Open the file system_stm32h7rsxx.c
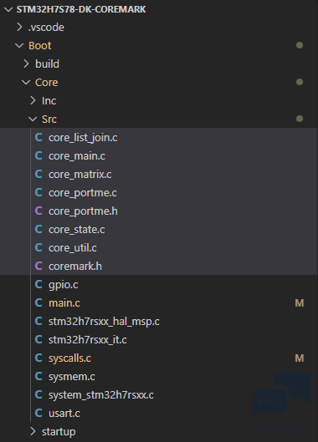This screenshot has height=442, width=318. [101, 395]
